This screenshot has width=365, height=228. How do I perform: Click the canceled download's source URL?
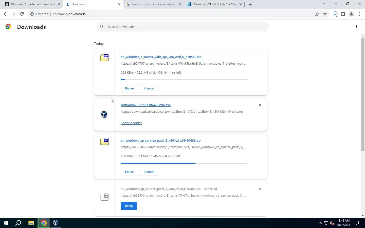pos(183,195)
